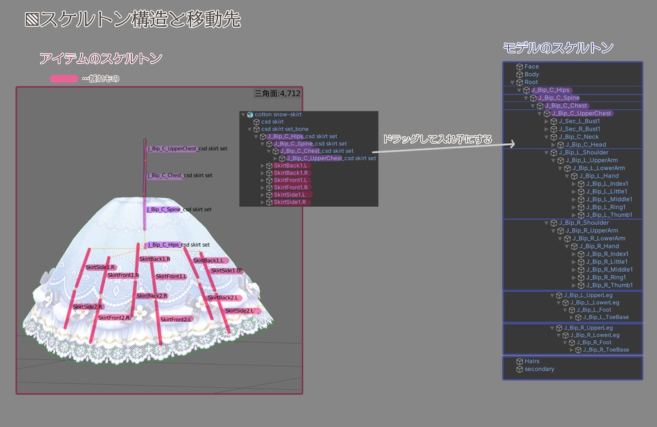657x427 pixels.
Task: Click the SkirtBack2.R bone label in viewport
Action: click(152, 296)
